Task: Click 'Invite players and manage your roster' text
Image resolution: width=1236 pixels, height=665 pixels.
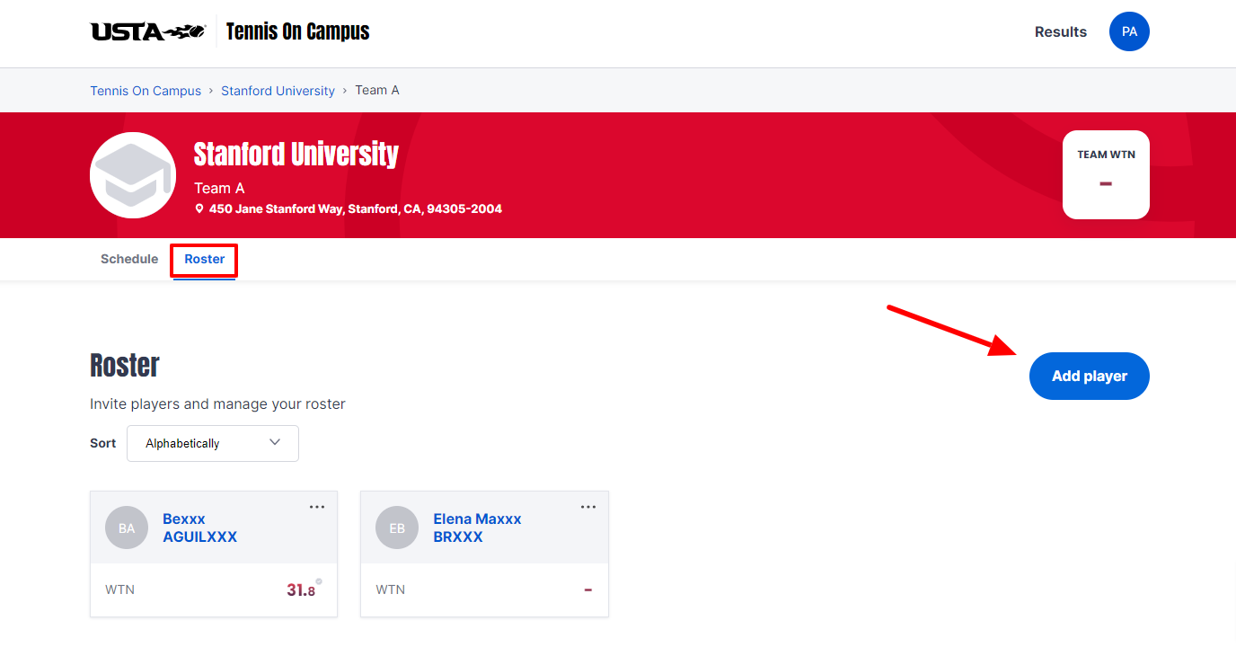Action: (217, 404)
